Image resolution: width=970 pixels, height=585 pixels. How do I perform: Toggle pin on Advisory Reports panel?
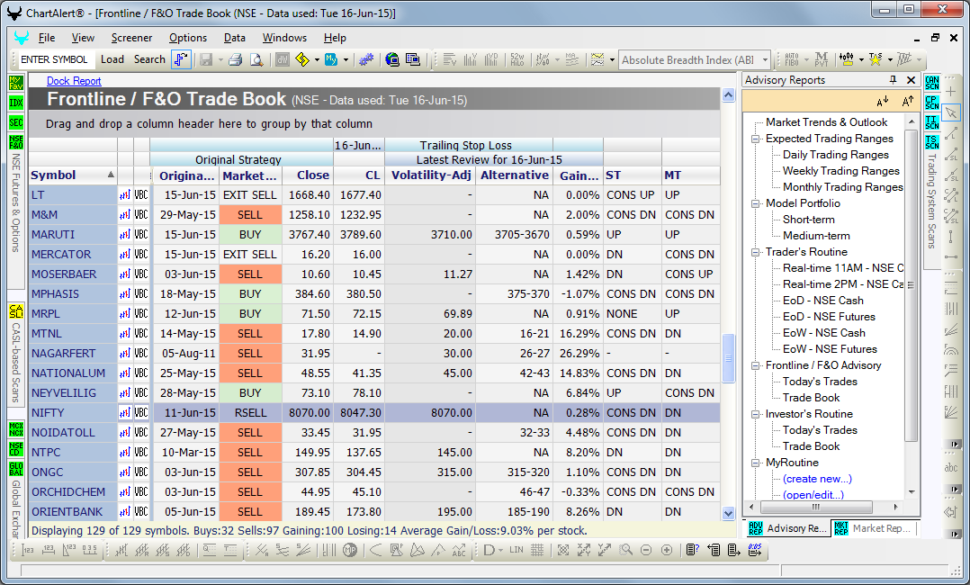click(893, 80)
